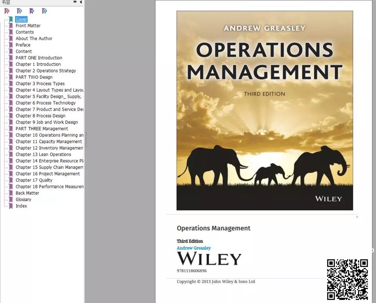Click the Operations Management book cover image
The image size is (376, 303).
tap(264, 110)
